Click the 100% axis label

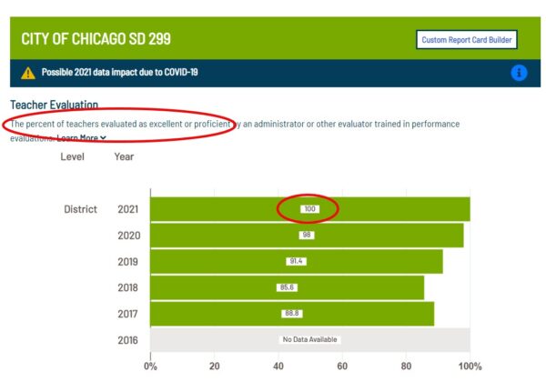pos(470,367)
